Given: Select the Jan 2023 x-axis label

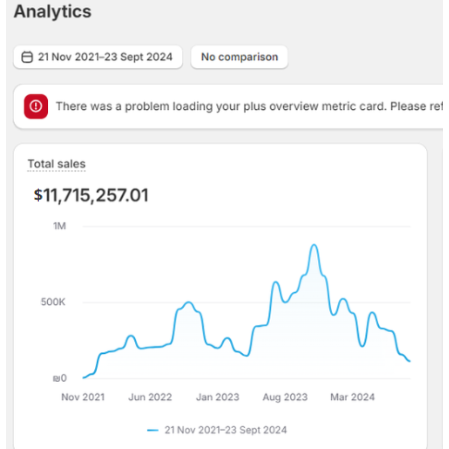Looking at the screenshot, I should [x=217, y=397].
